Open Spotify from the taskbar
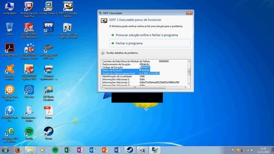This screenshot has height=154, width=274. (x=55, y=150)
